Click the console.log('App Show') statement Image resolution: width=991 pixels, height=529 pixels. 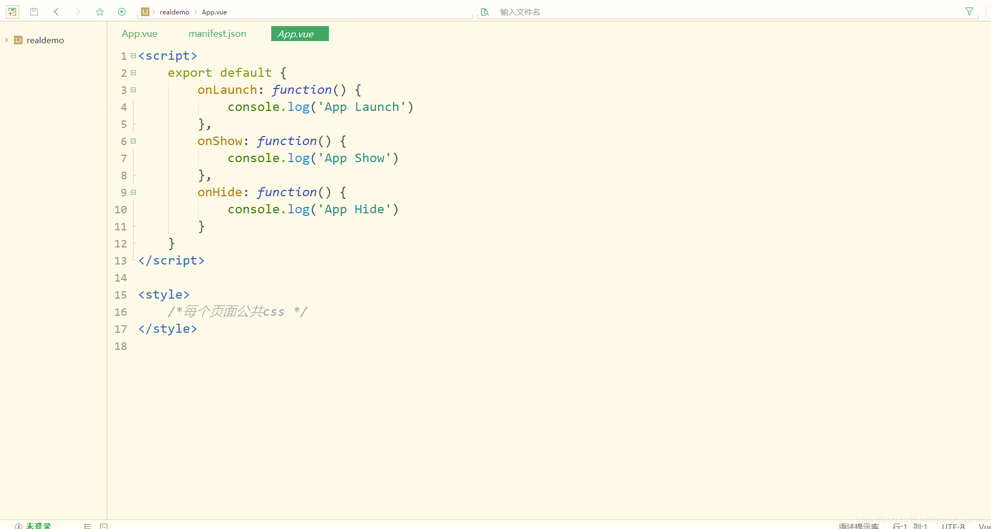(313, 158)
